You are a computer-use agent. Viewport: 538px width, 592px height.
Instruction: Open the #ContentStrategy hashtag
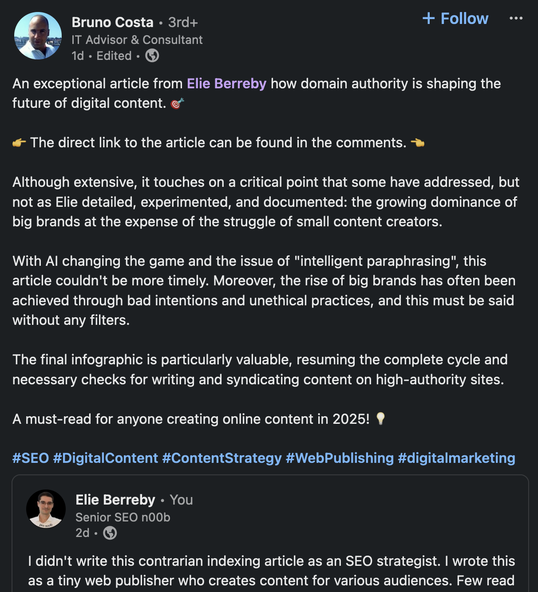tap(222, 458)
